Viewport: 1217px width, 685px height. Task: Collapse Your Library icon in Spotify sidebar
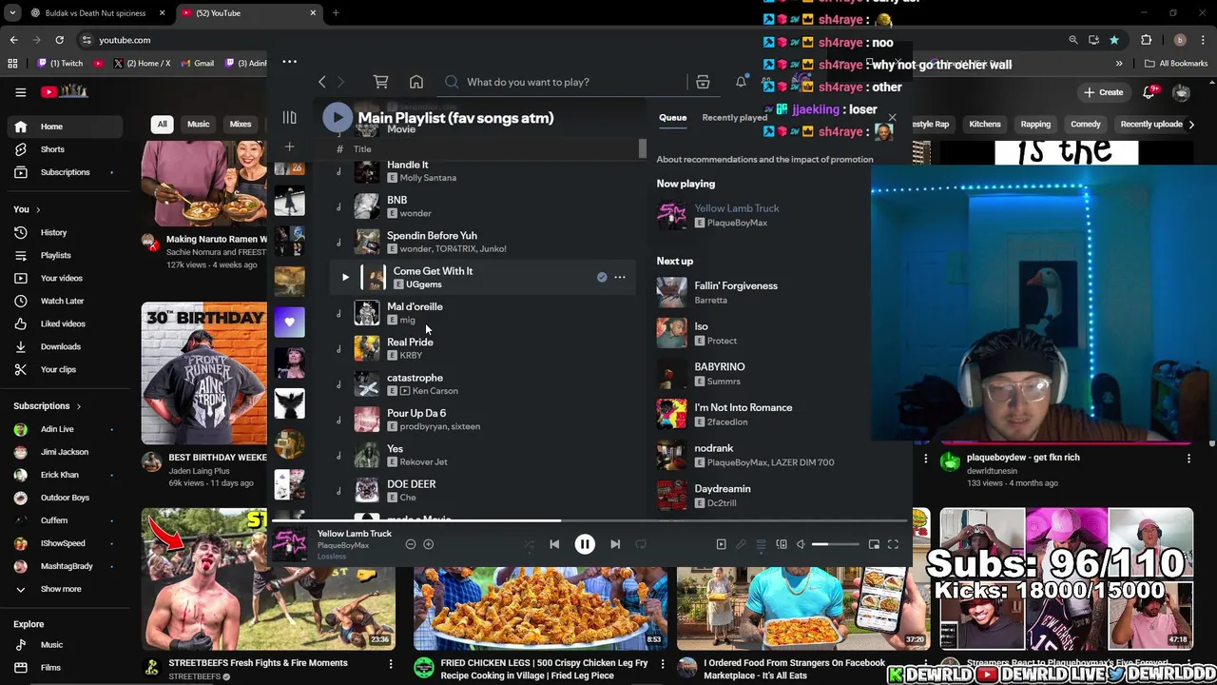[289, 117]
